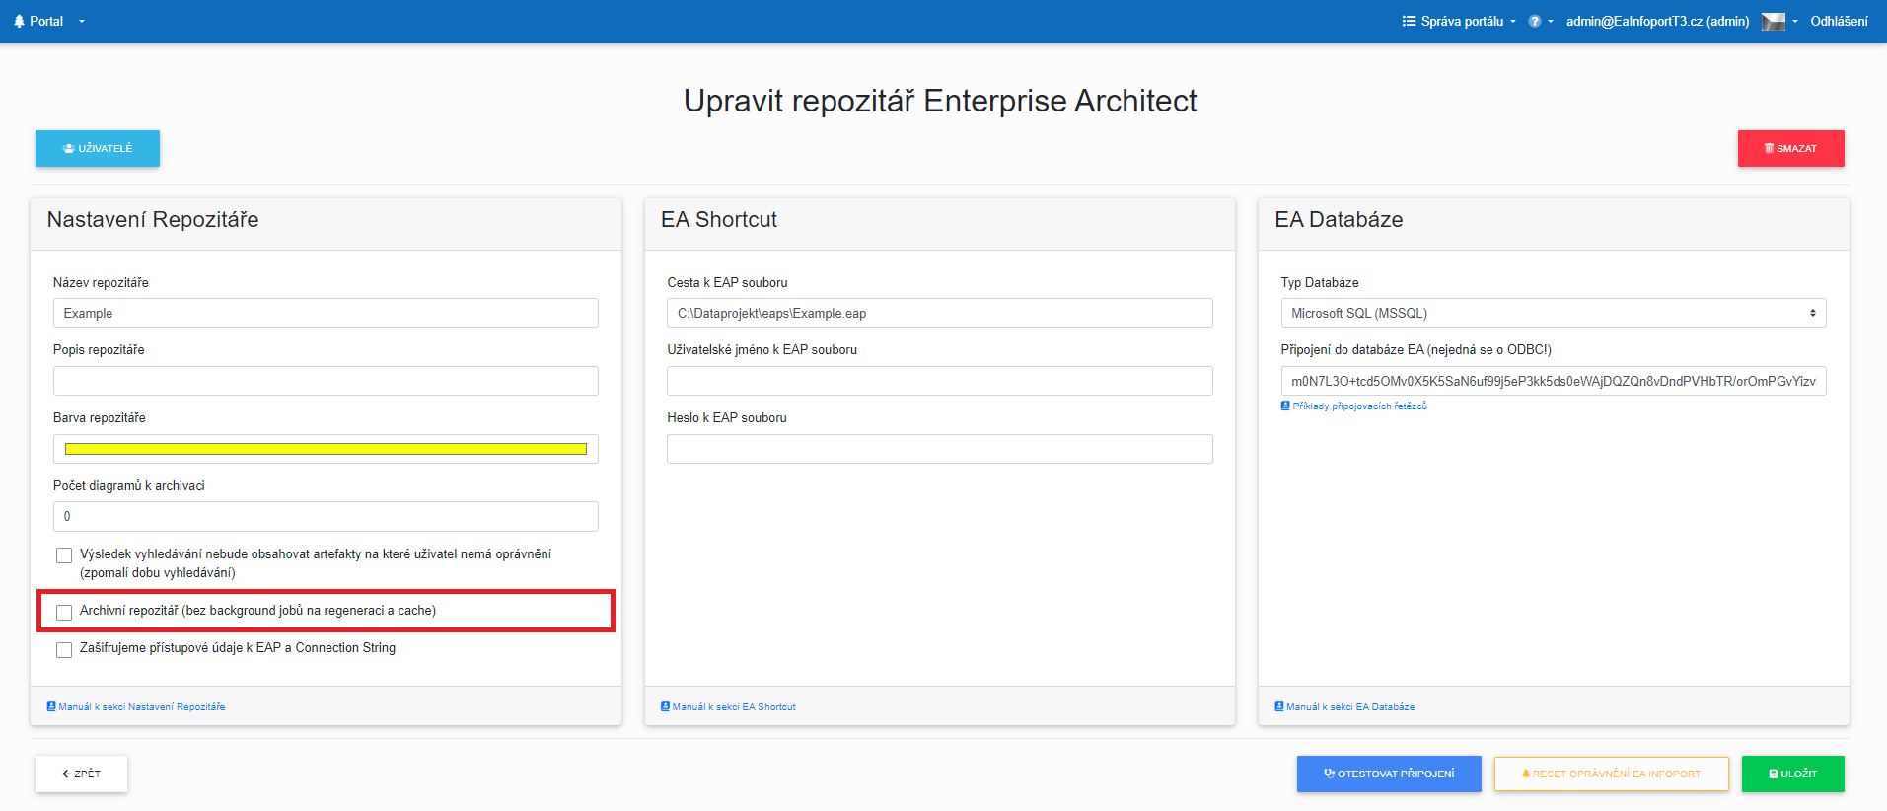
Task: Focus the Název repozitáře field
Action: [326, 313]
